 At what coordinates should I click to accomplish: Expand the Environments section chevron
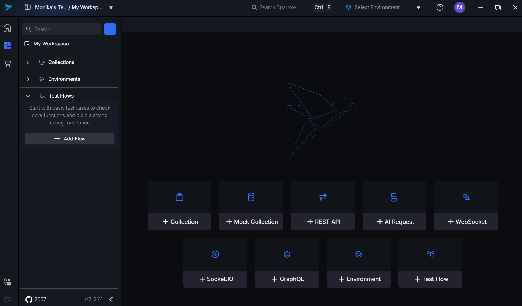pos(28,79)
